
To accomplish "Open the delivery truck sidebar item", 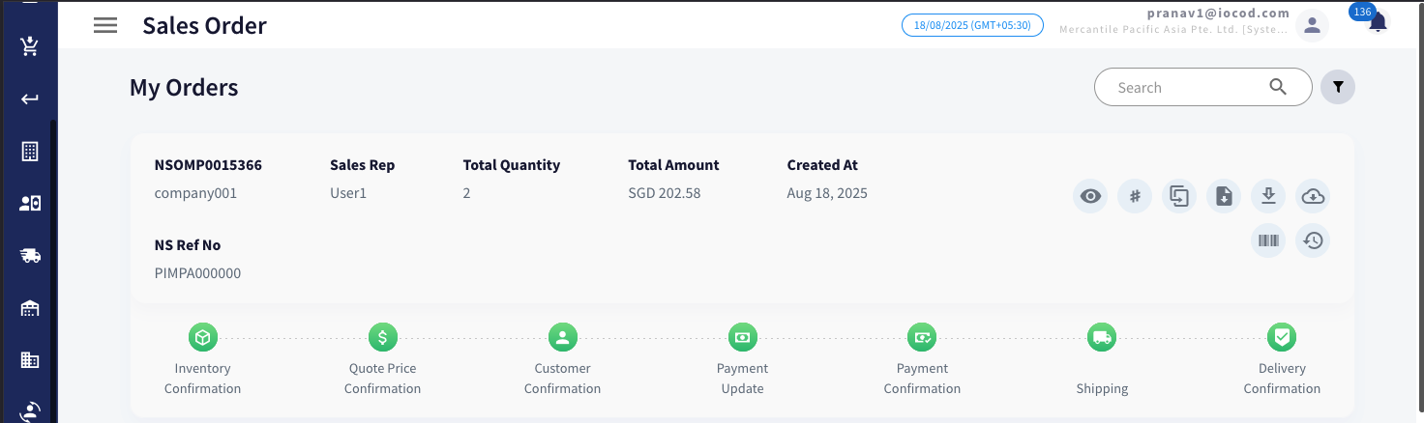I will coord(29,255).
